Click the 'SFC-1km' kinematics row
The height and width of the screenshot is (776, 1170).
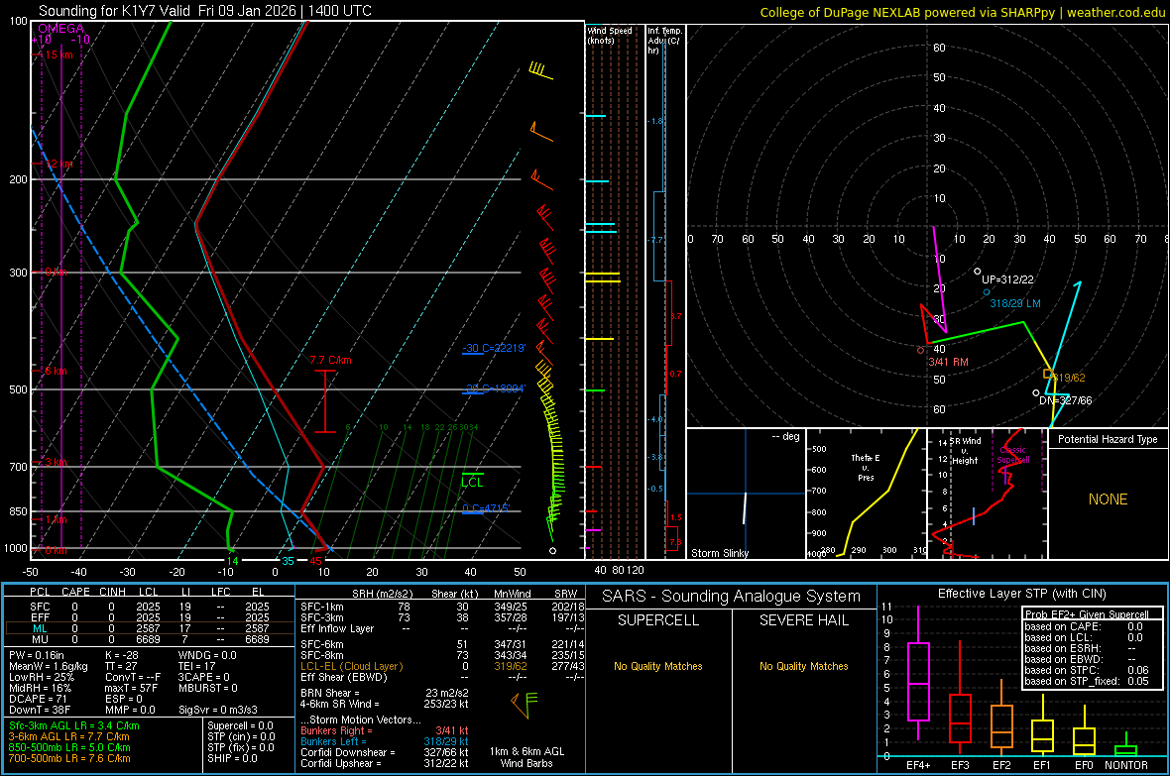pyautogui.click(x=442, y=607)
